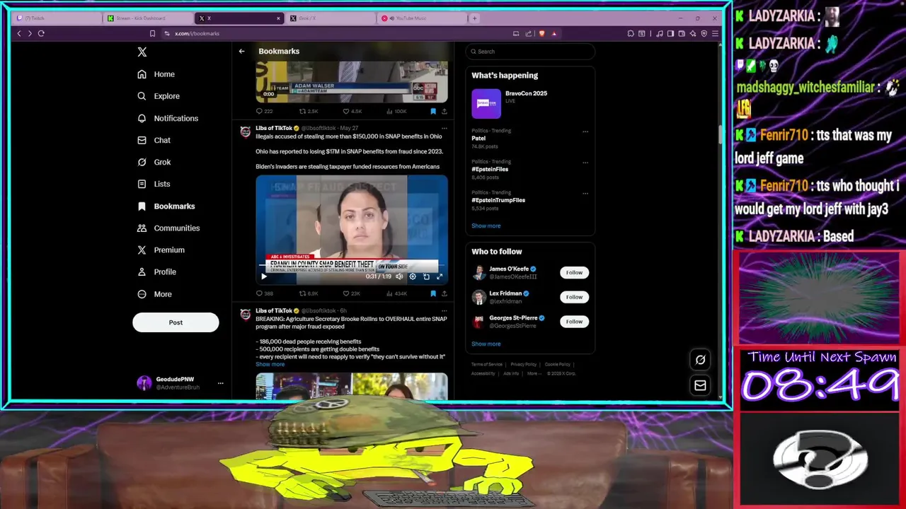Reload the page in browser toolbar
This screenshot has width=906, height=509.
pos(41,33)
